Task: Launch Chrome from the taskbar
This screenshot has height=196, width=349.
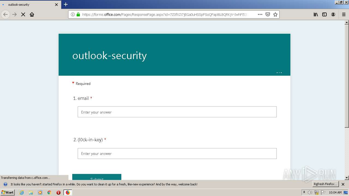Action: click(x=49, y=192)
